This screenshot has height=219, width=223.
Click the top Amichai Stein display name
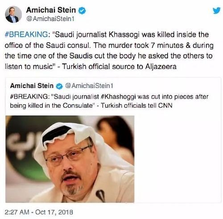tap(51, 10)
